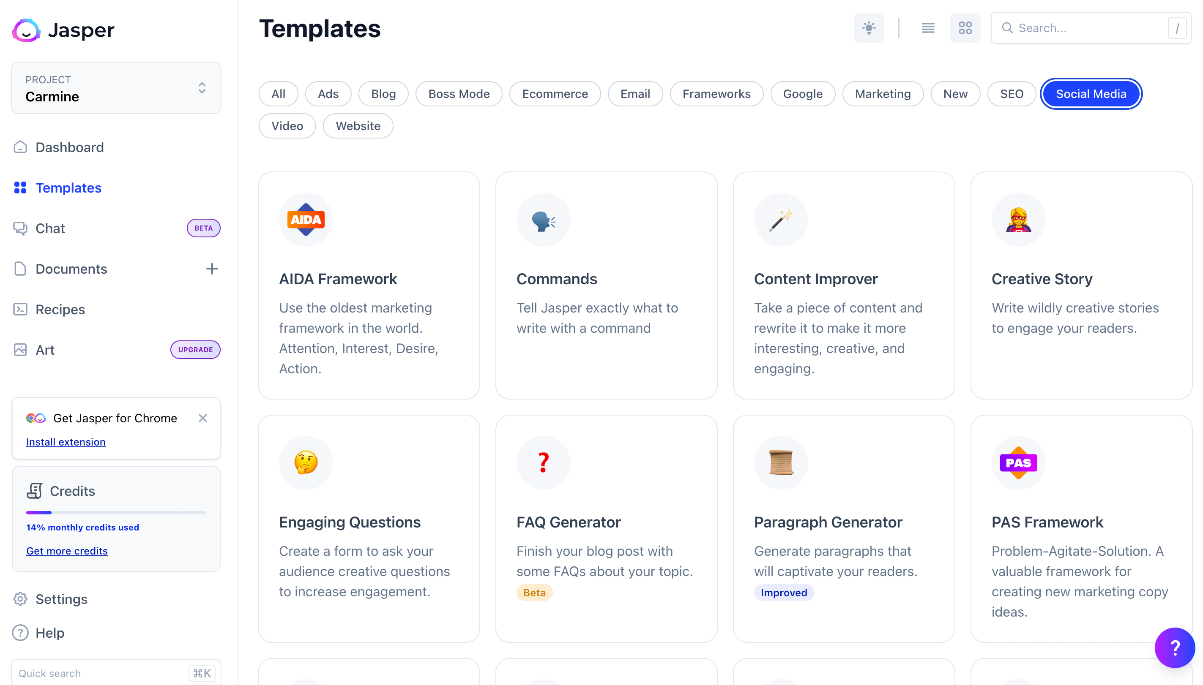Open the Carmine project selector
Viewport: 1203px width, 685px height.
tap(116, 88)
